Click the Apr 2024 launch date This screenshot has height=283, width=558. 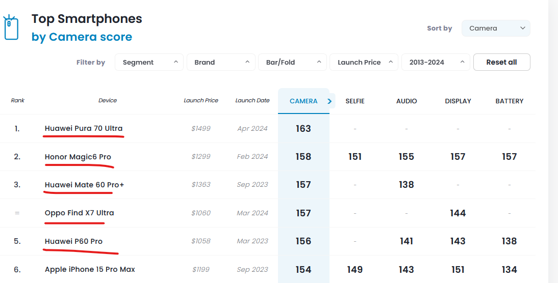(252, 129)
